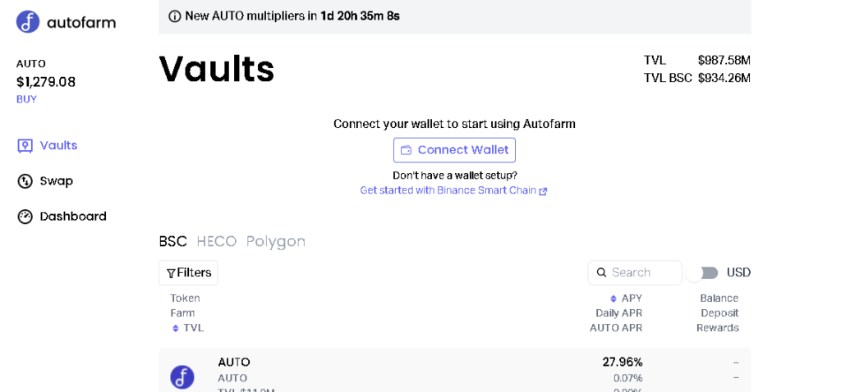
Task: Open Vaults via its sidebar icon
Action: (x=25, y=146)
